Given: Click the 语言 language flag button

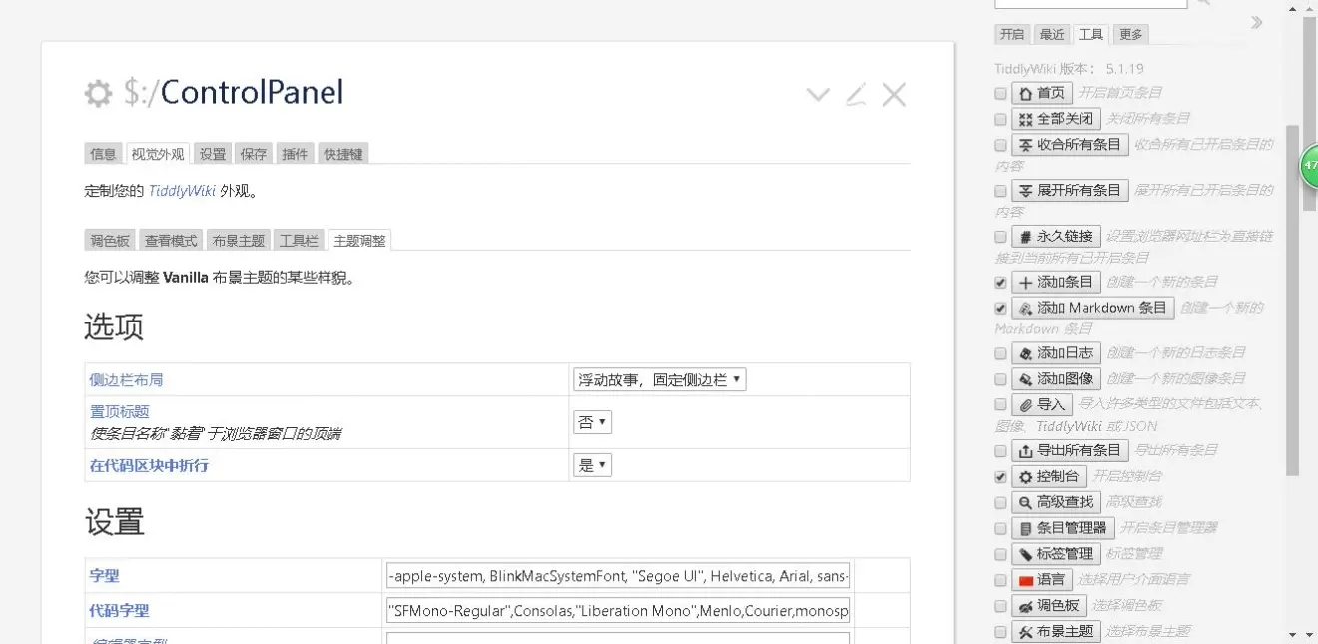Looking at the screenshot, I should pos(1041,579).
